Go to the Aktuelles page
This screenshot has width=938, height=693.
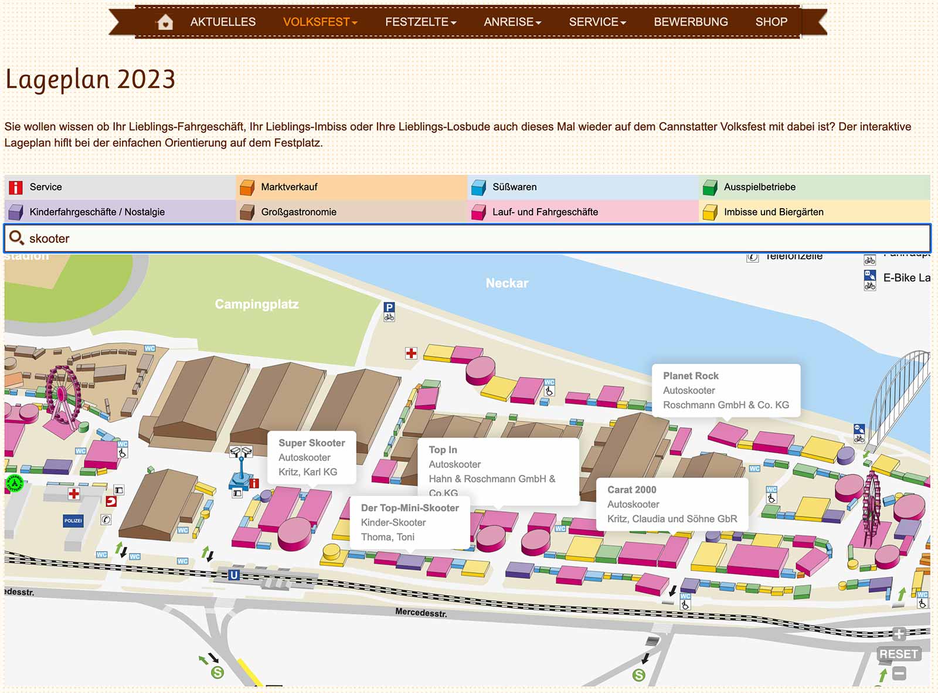223,22
